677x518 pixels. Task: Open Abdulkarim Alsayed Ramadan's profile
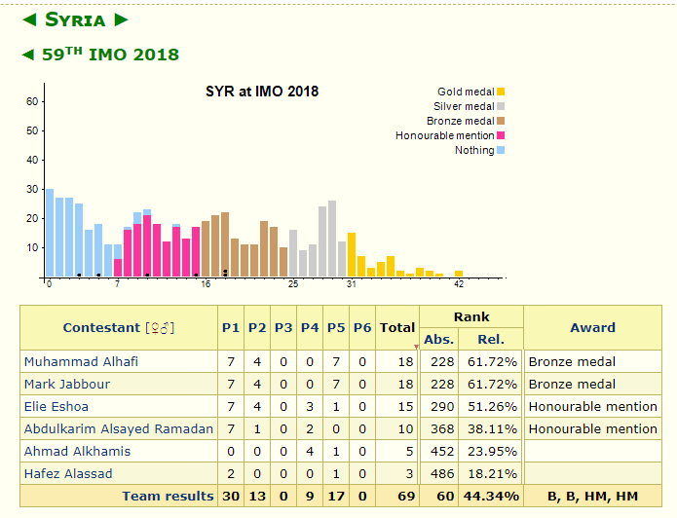coord(118,428)
